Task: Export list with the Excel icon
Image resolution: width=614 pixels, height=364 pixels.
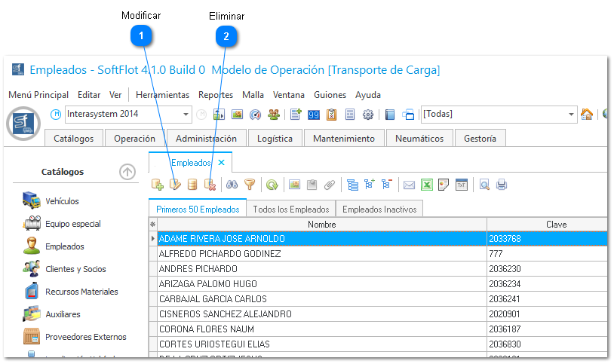Action: [426, 184]
